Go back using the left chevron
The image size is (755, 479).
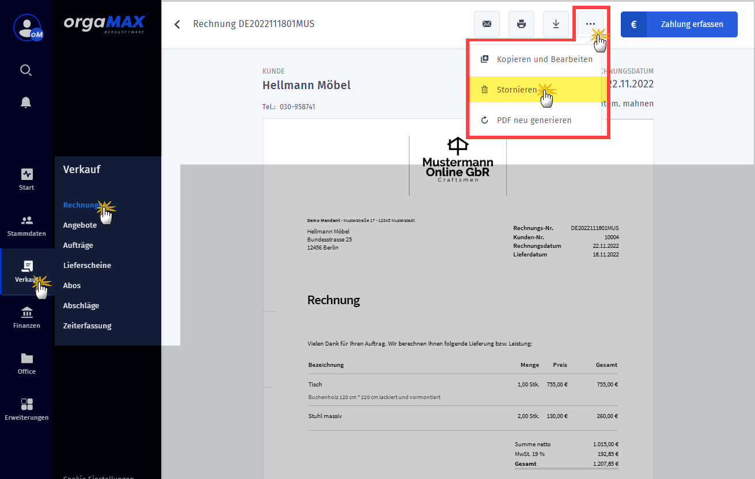(x=177, y=24)
